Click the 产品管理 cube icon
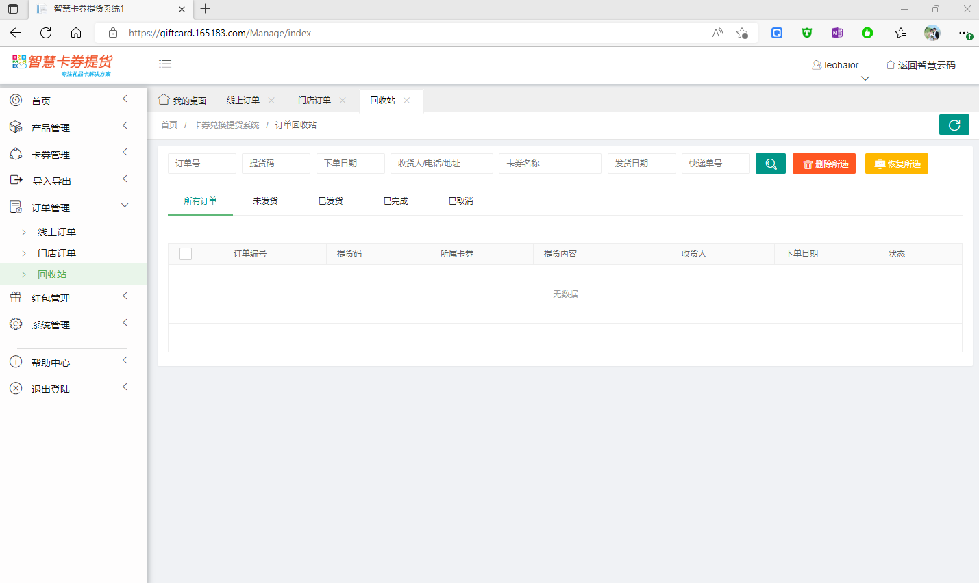This screenshot has width=979, height=583. tap(16, 127)
